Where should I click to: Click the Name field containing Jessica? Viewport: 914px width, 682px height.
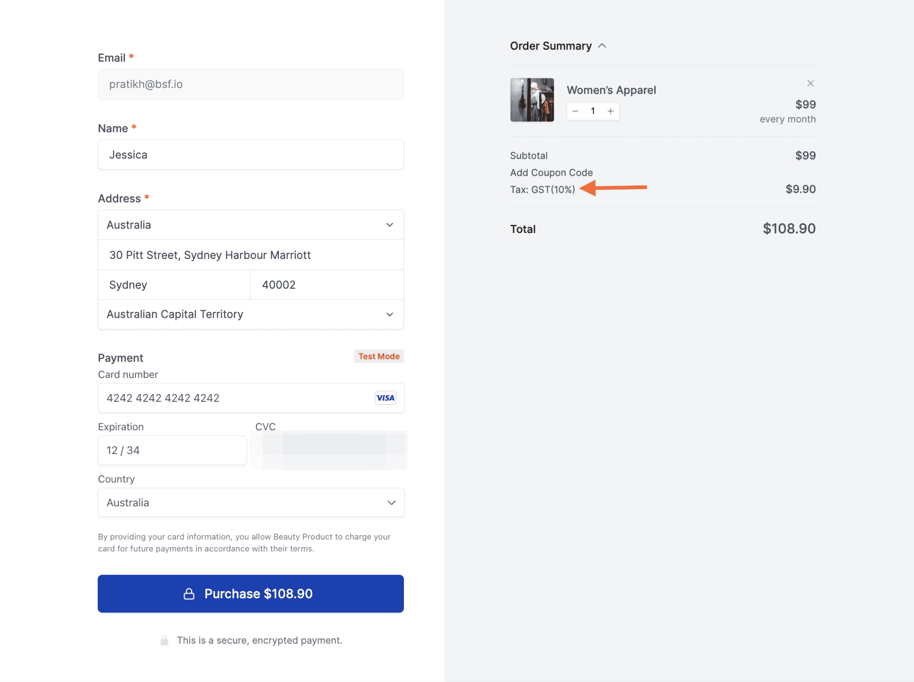click(x=250, y=155)
